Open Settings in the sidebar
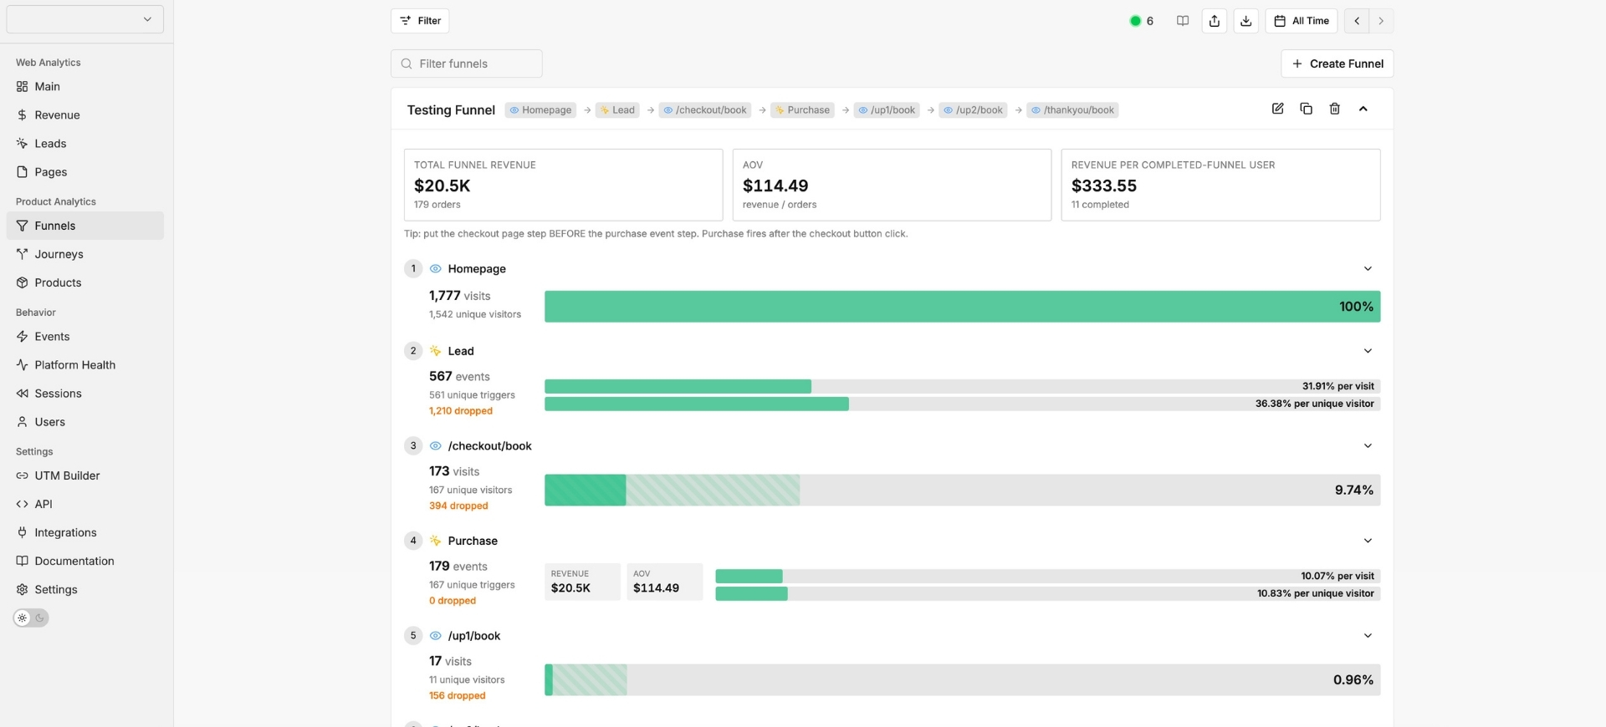The height and width of the screenshot is (727, 1606). 84,589
